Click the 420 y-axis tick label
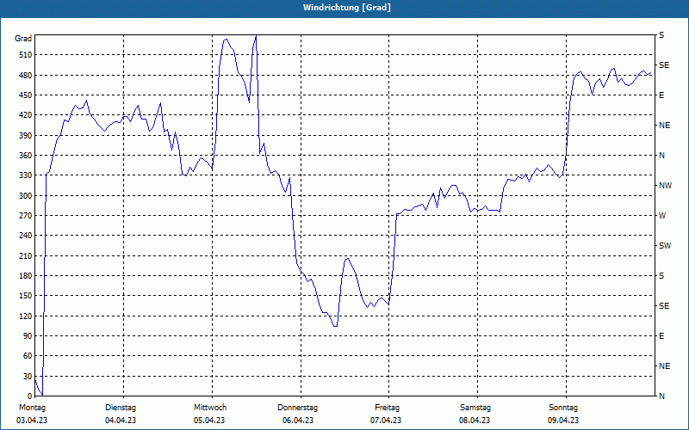 coord(27,115)
